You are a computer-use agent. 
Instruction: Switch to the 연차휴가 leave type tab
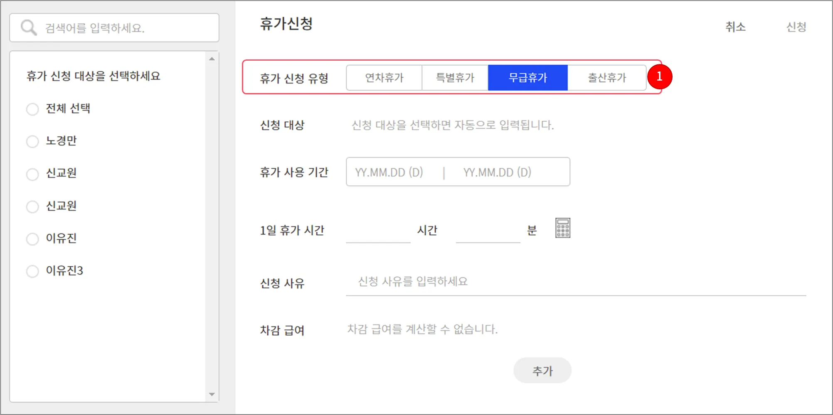384,78
